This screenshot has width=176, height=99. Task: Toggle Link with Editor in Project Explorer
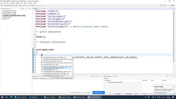(x=24, y=9)
